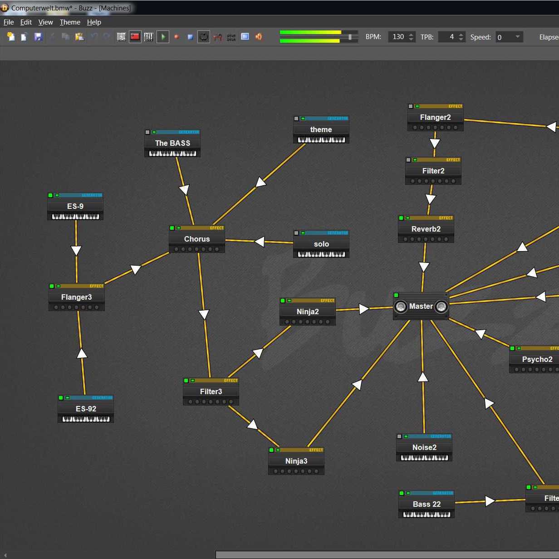The image size is (559, 559).
Task: Adjust the master volume slider handle
Action: (350, 37)
